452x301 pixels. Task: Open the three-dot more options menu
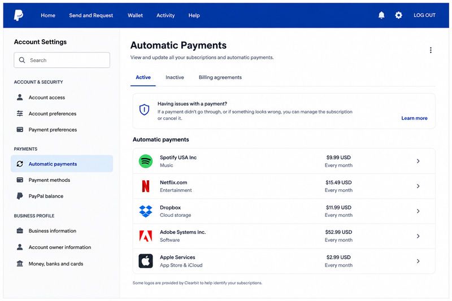tap(431, 50)
